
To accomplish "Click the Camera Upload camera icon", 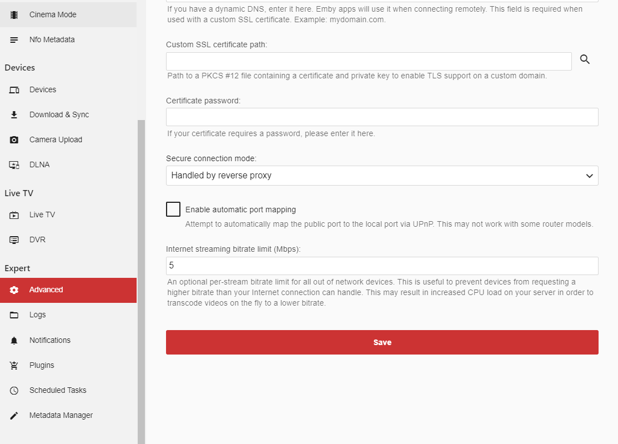I will tap(14, 140).
